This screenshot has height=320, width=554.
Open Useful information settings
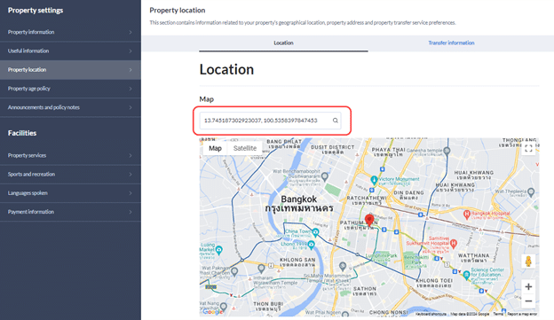tap(70, 51)
